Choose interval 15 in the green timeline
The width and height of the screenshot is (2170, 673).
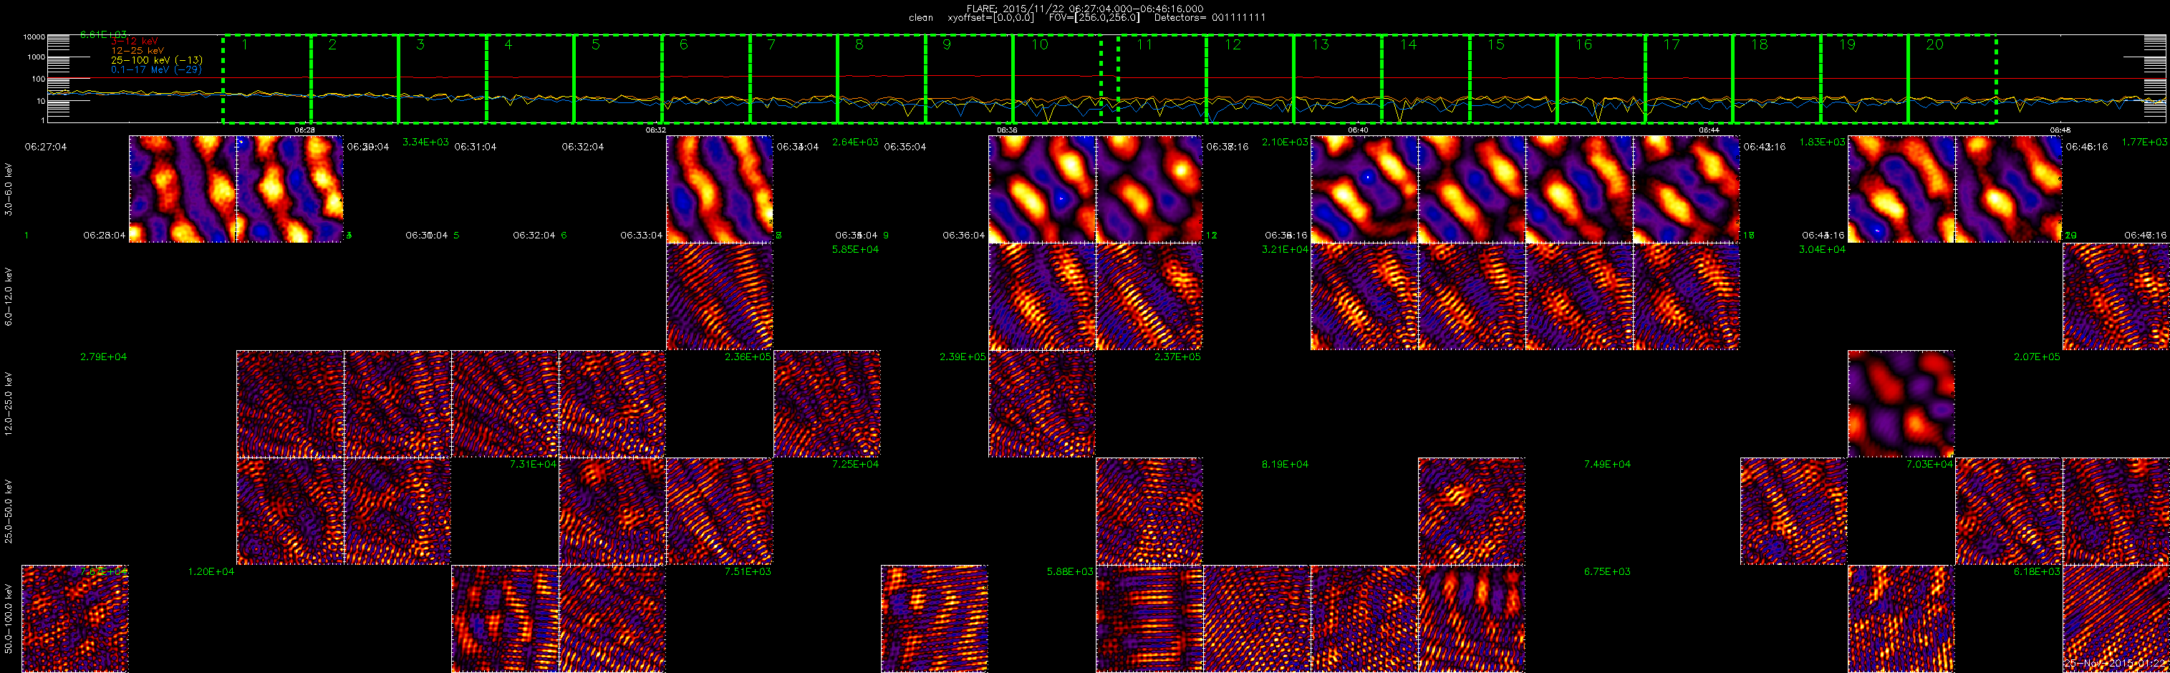click(1514, 79)
